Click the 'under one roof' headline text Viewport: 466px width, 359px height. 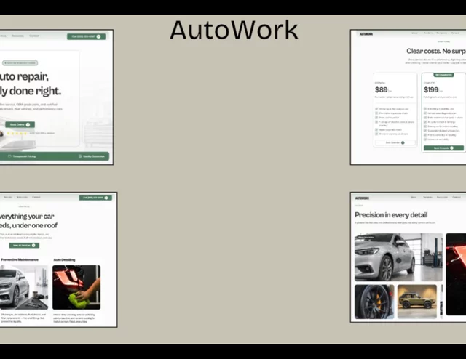[35, 225]
